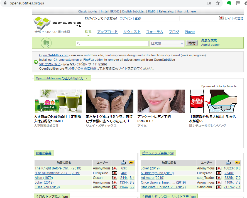247x198 pixels.
Task: Click IMDb icon header in pickup subtitles table
Action: [x=238, y=163]
